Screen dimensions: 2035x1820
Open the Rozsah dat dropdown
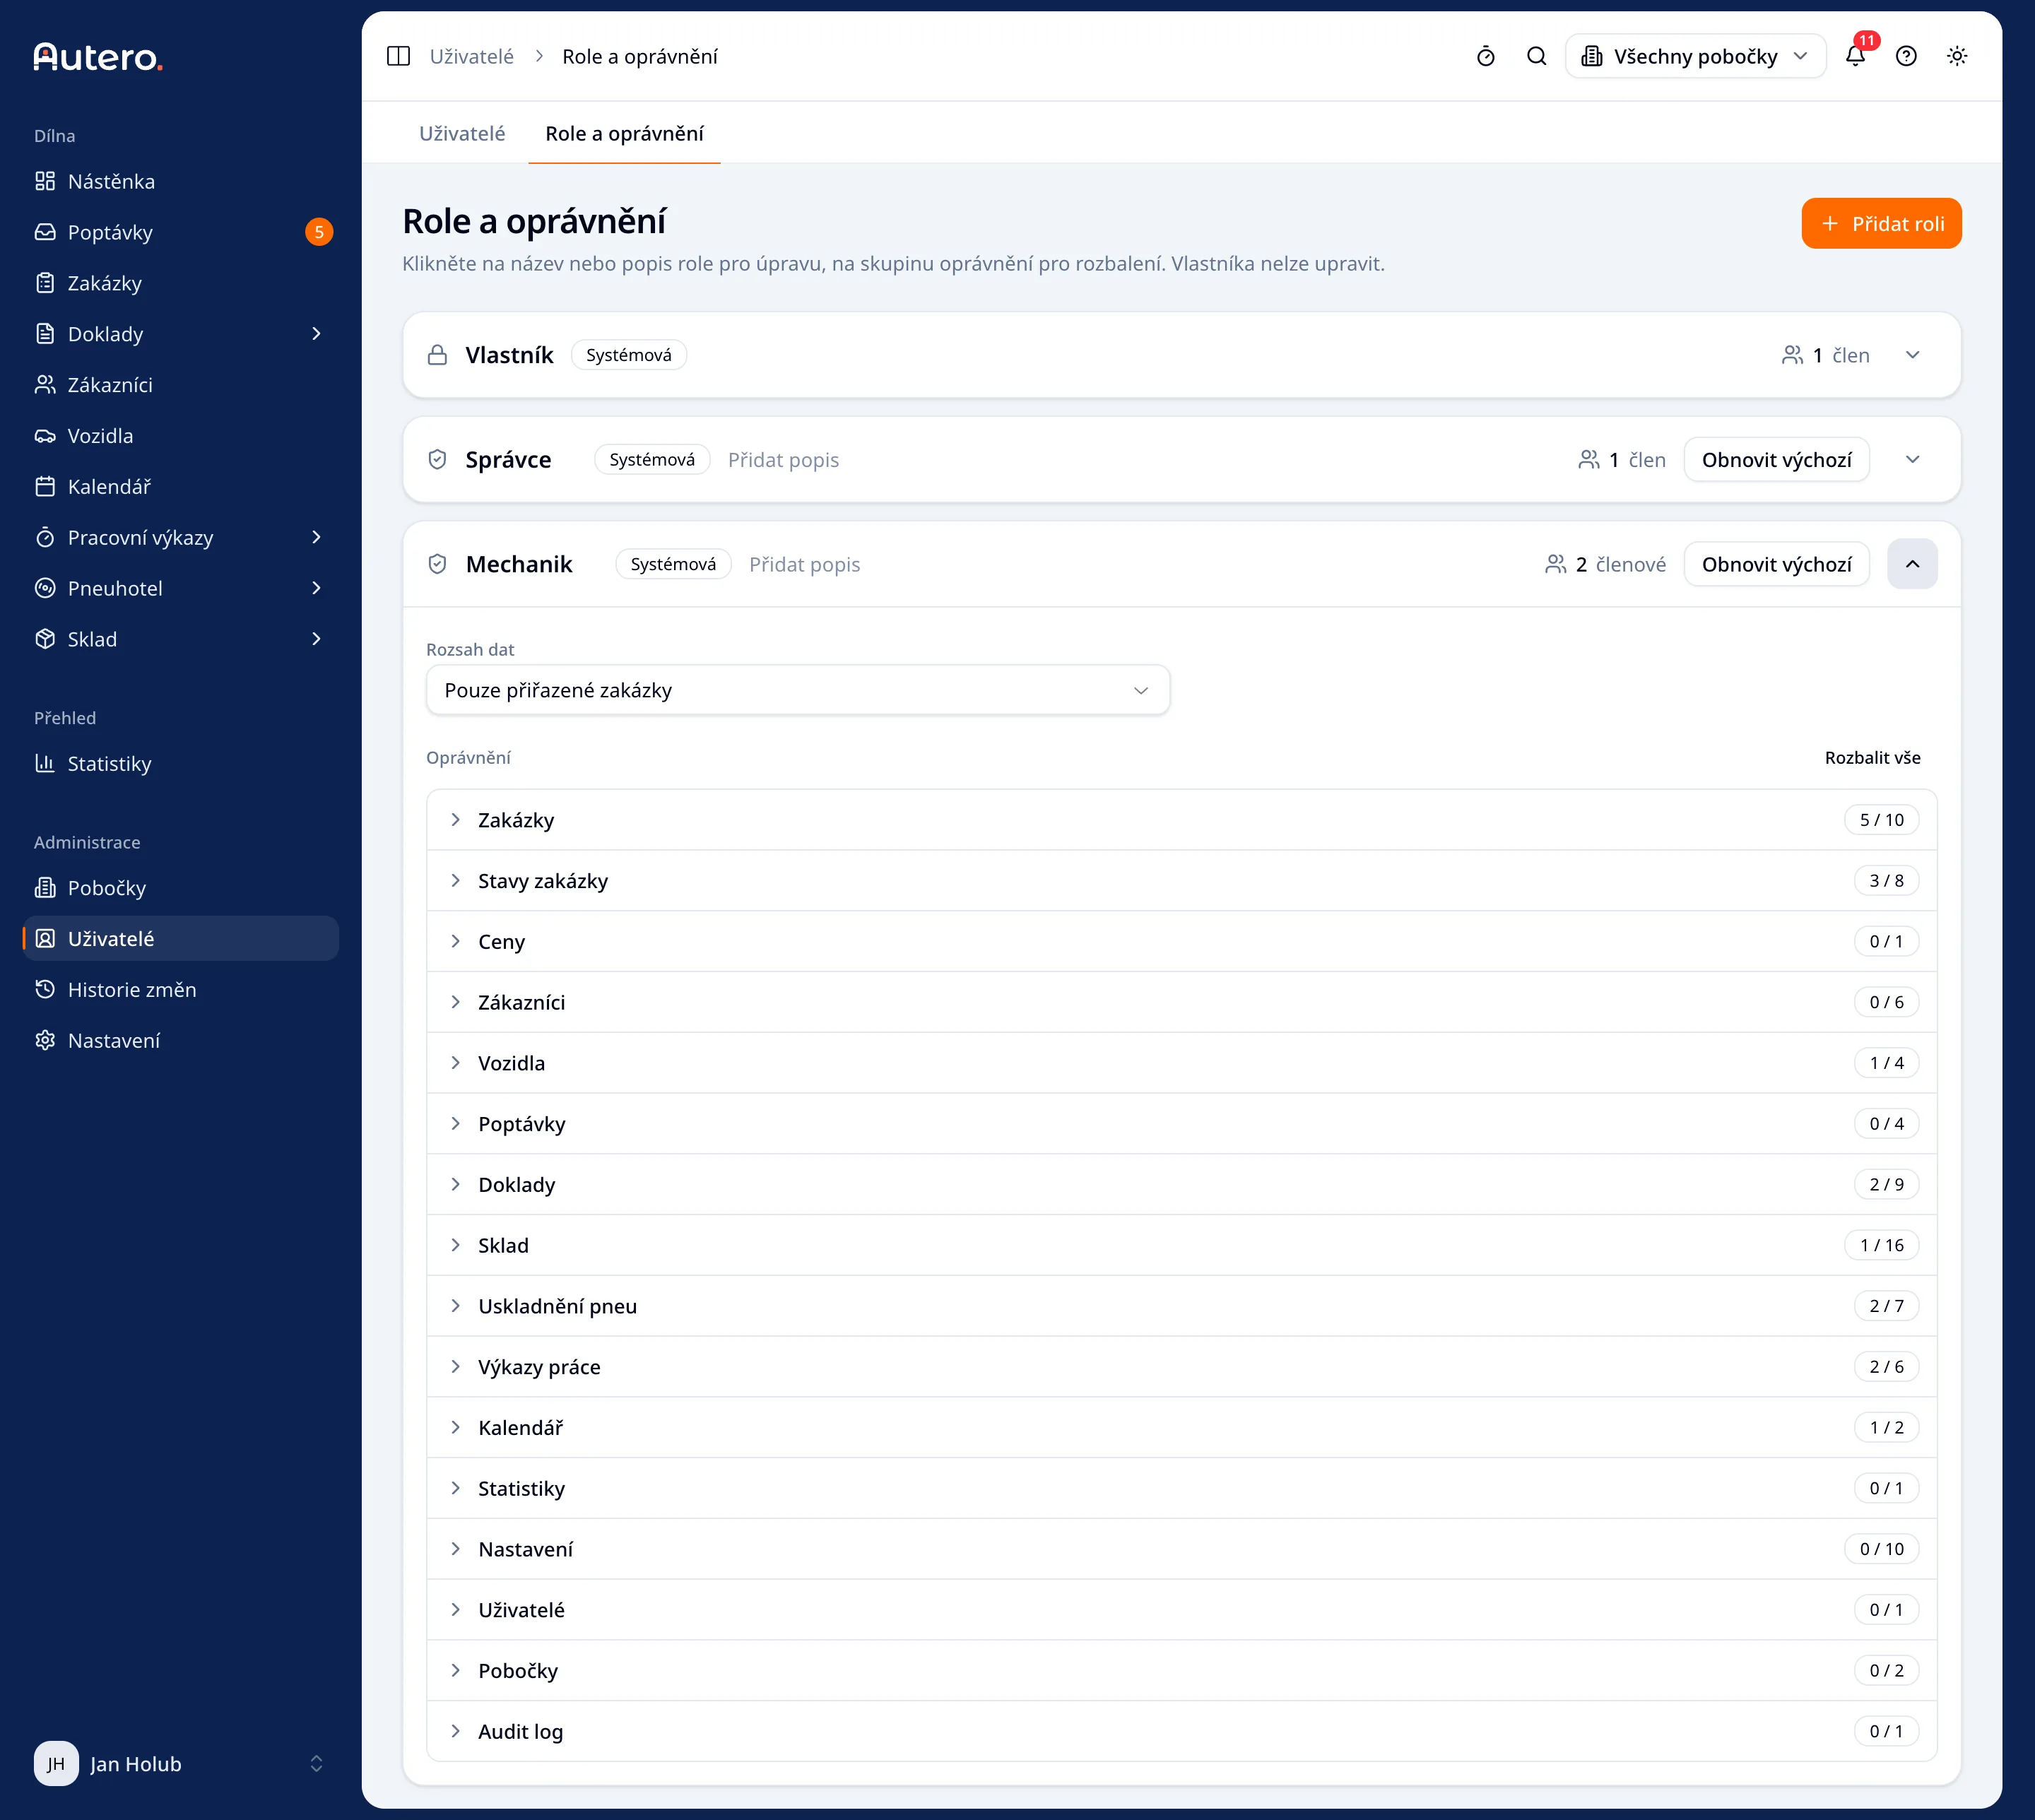[x=798, y=690]
